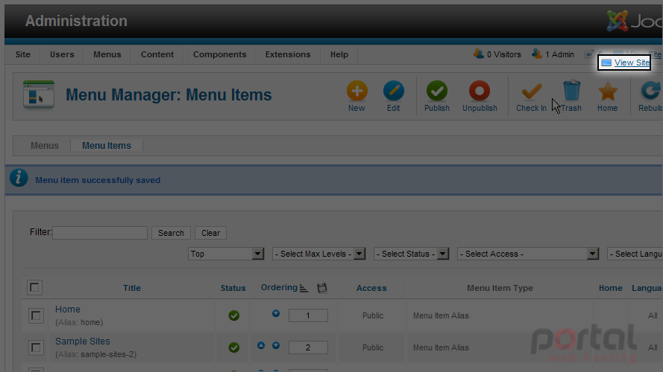Click the '(Alias: sample-sites-2)' text

pyautogui.click(x=96, y=354)
